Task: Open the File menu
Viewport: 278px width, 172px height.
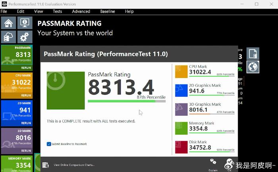Action: pos(4,11)
